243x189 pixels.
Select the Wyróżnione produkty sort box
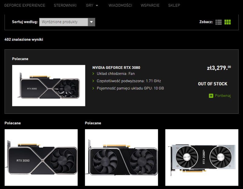63,22
